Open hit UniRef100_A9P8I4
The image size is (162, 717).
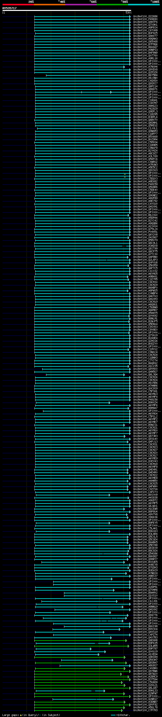(145, 27)
